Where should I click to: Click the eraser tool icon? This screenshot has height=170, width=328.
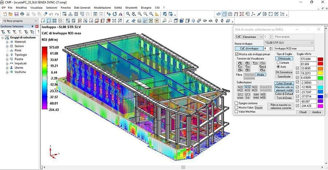coord(46,14)
